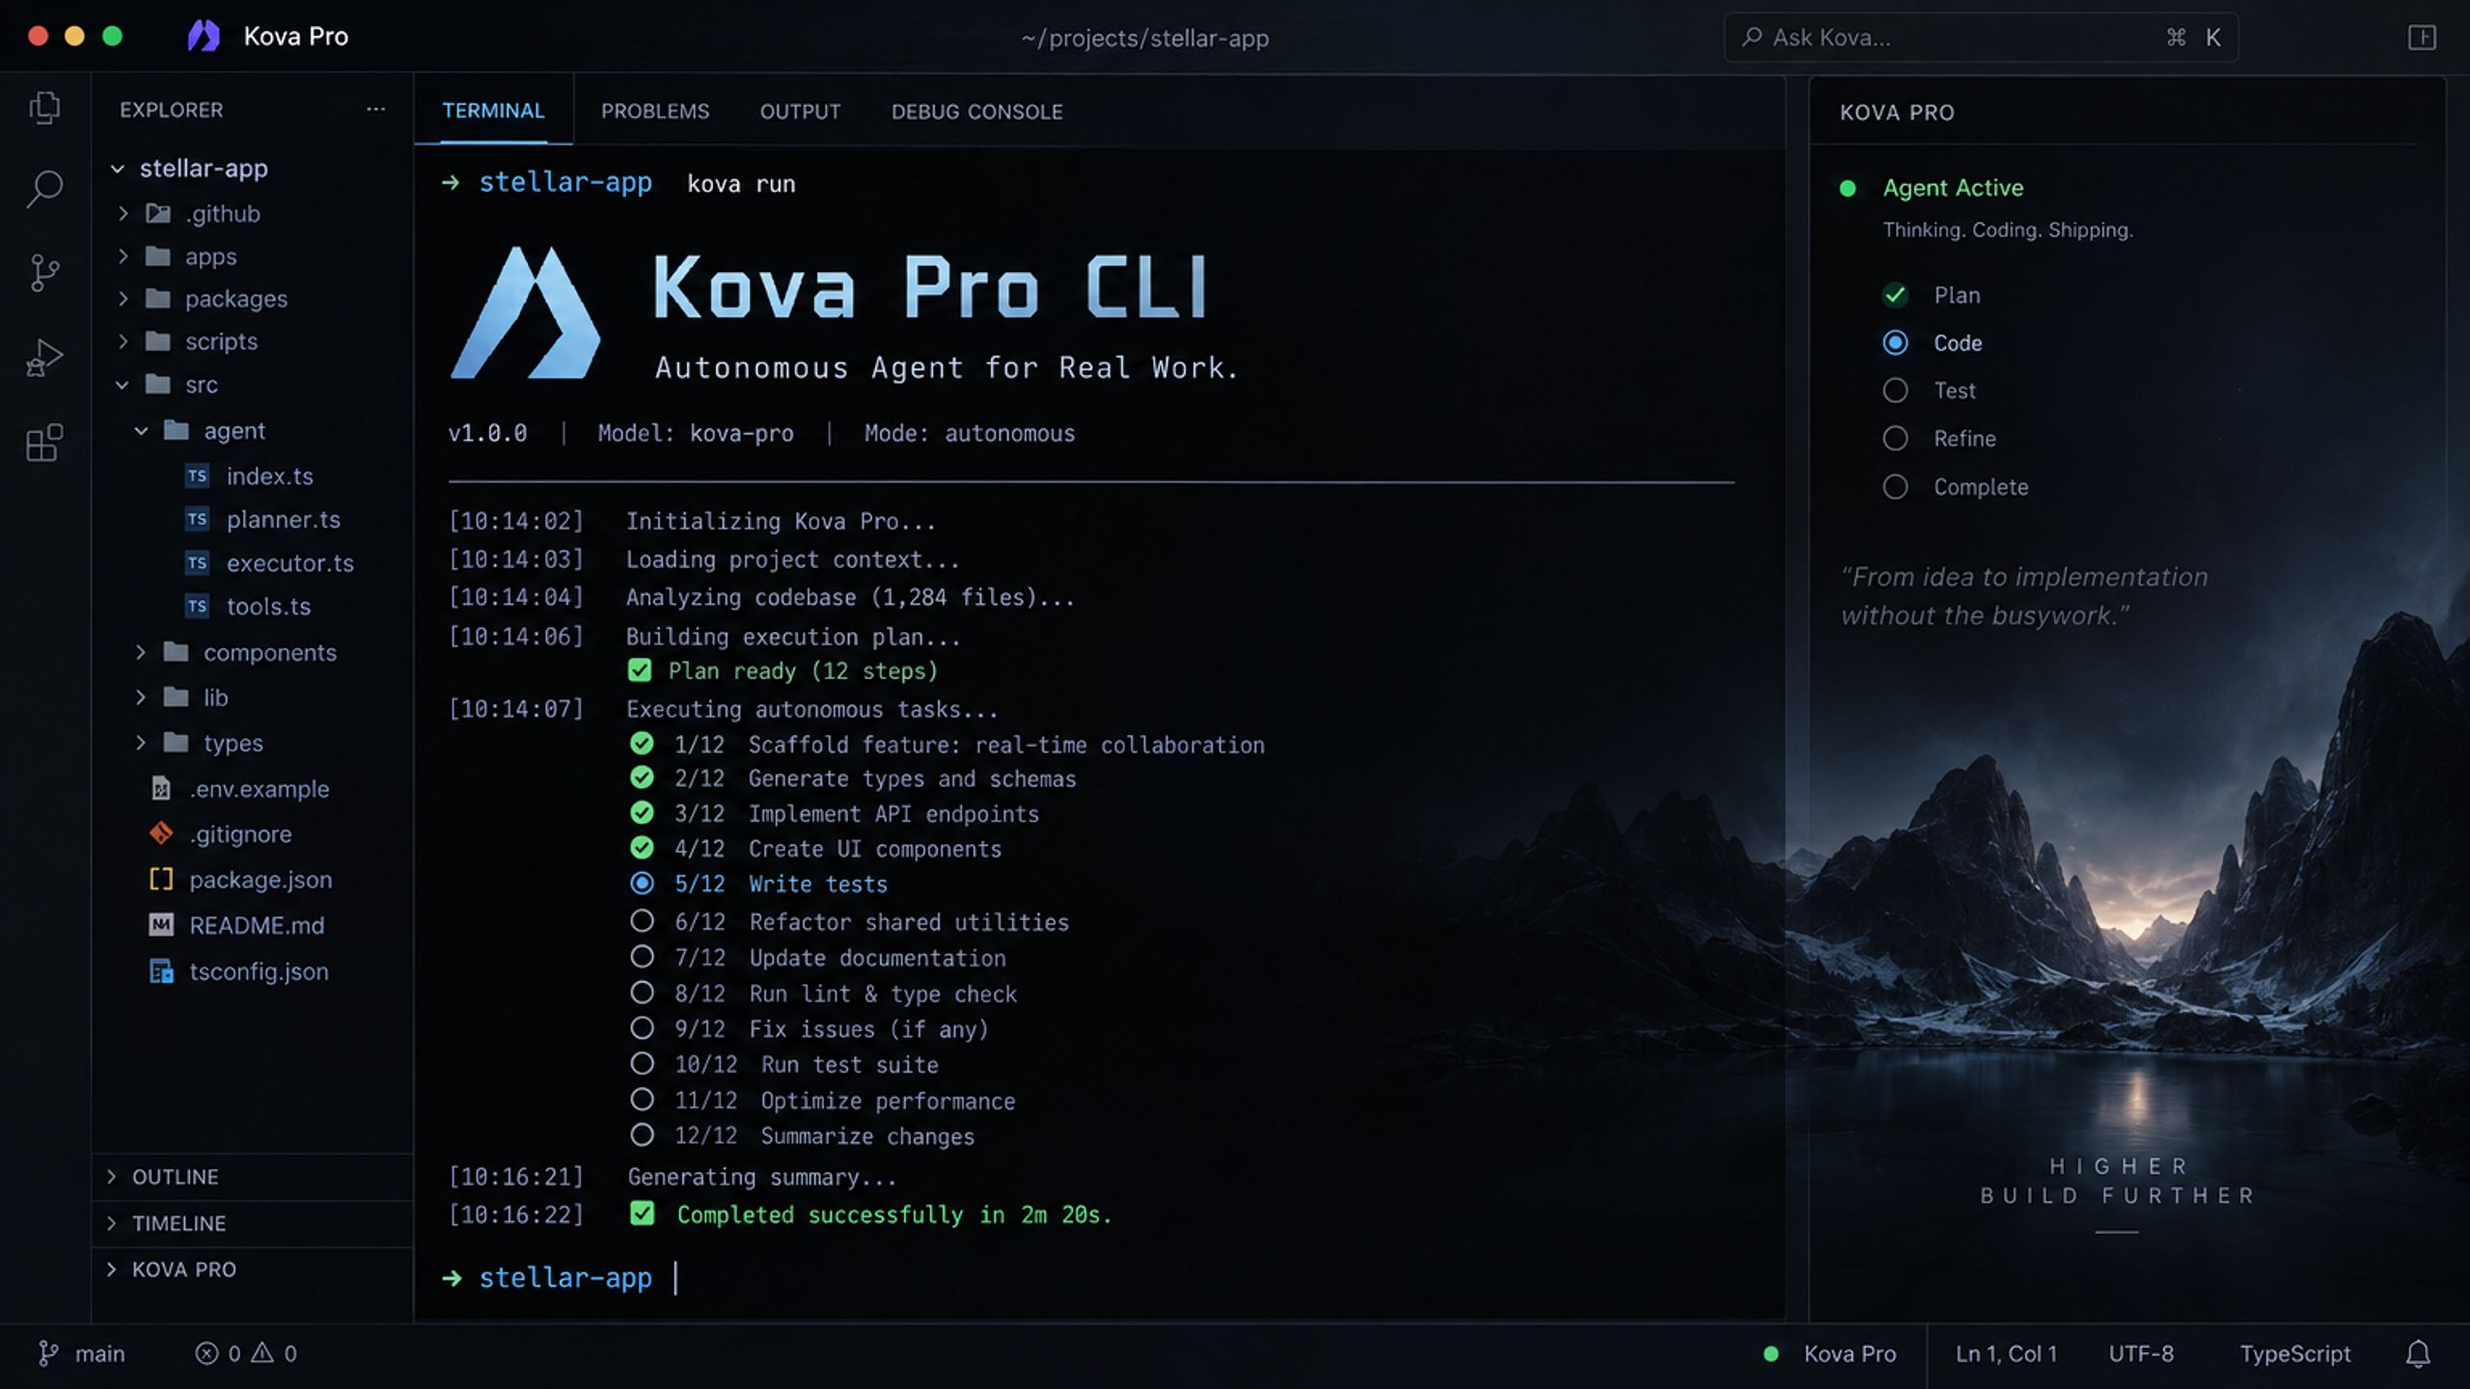The height and width of the screenshot is (1389, 2470).
Task: Select the Complete stage radio button
Action: (x=1895, y=486)
